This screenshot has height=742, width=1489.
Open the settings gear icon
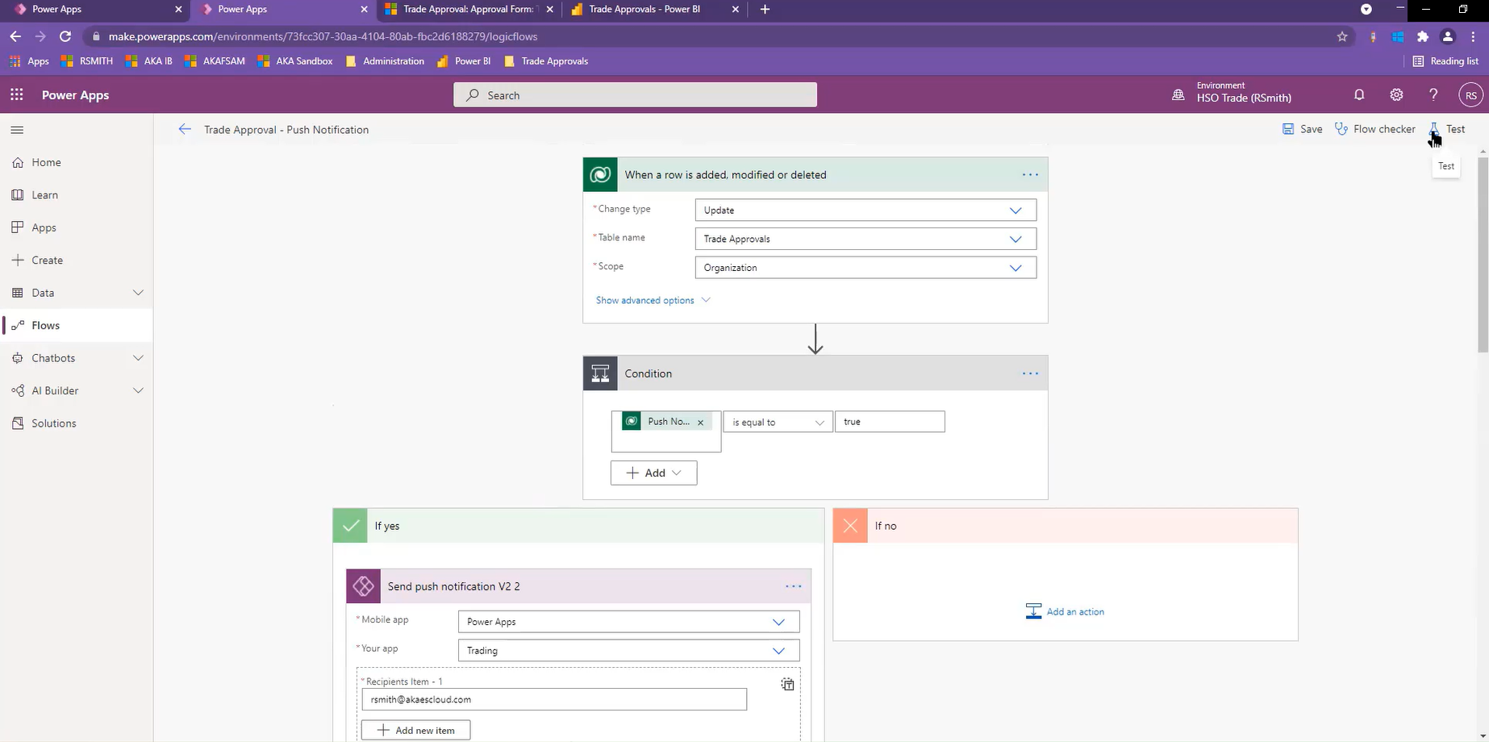point(1396,95)
